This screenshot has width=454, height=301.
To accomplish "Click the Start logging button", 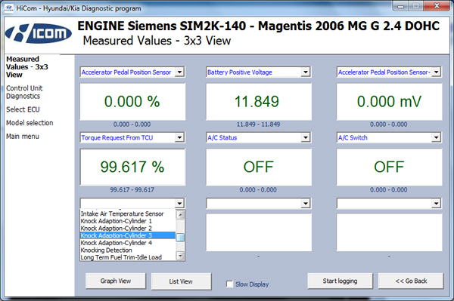I will point(340,281).
